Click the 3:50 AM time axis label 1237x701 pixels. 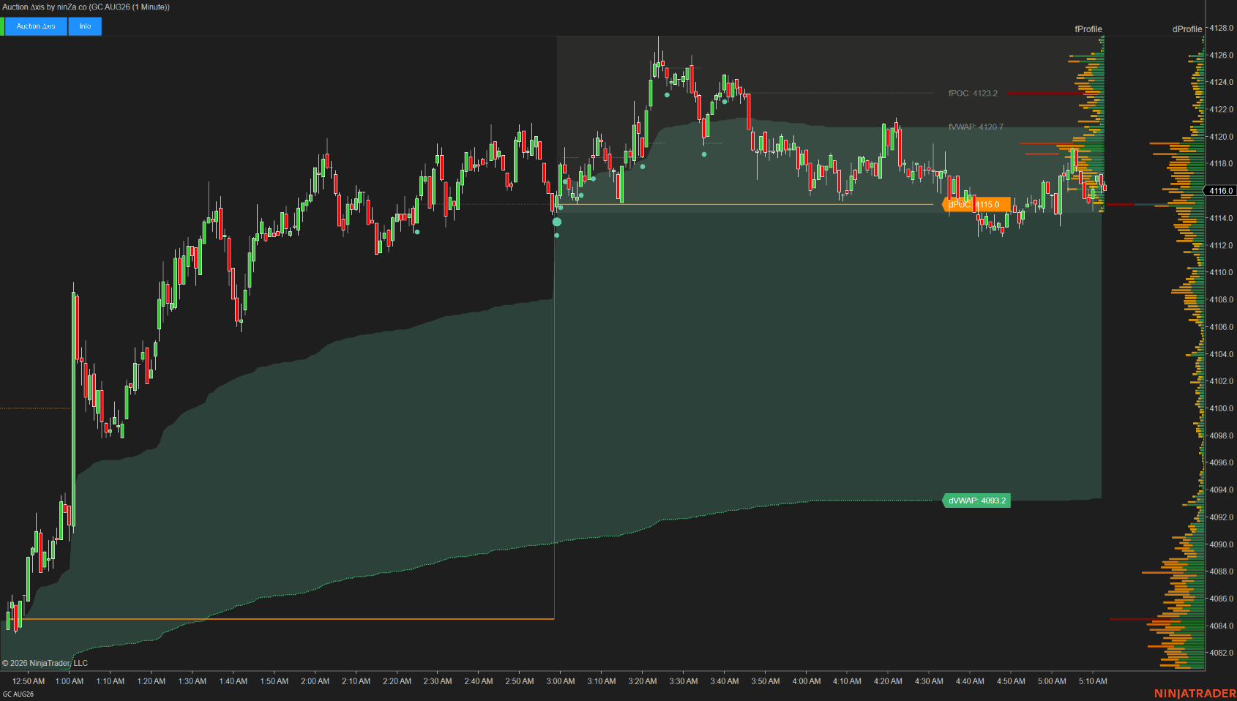(x=766, y=681)
